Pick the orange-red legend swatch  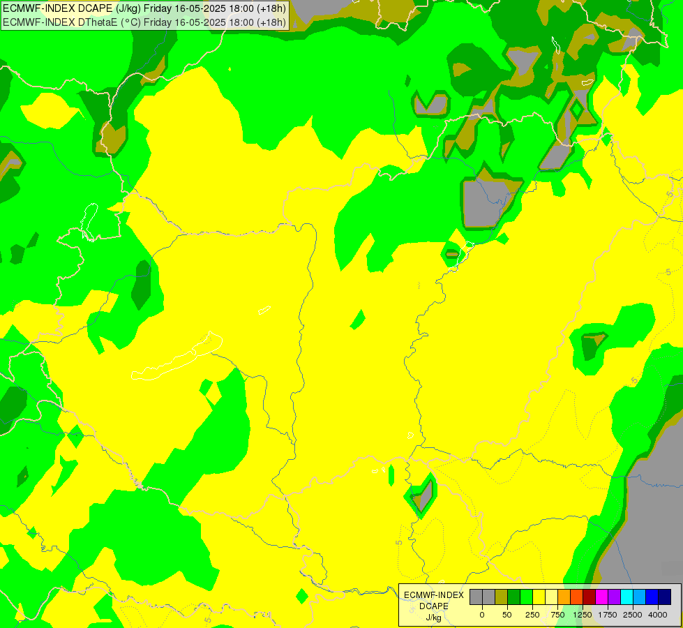coord(577,597)
